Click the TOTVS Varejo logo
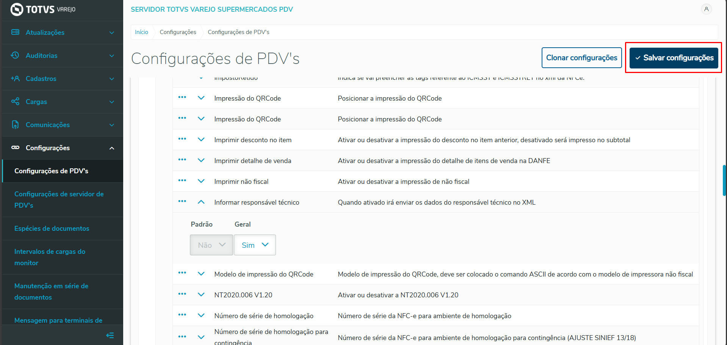 click(x=43, y=9)
